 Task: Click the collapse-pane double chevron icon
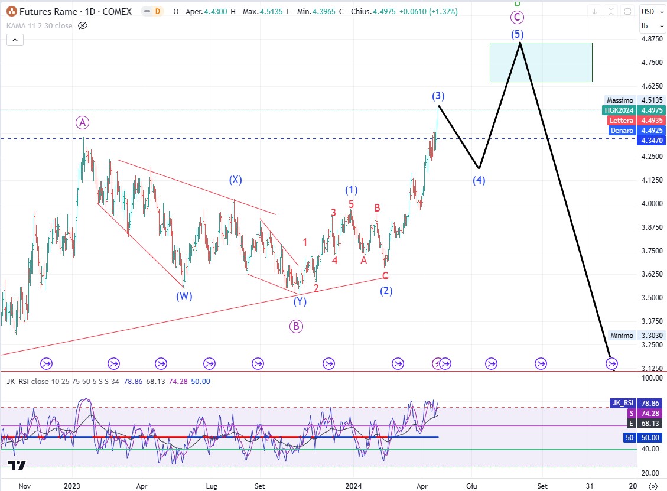coord(611,12)
